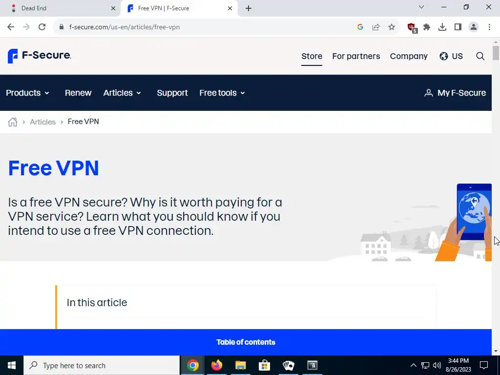The height and width of the screenshot is (375, 500).
Task: Toggle the browser side panel icon
Action: (x=458, y=27)
